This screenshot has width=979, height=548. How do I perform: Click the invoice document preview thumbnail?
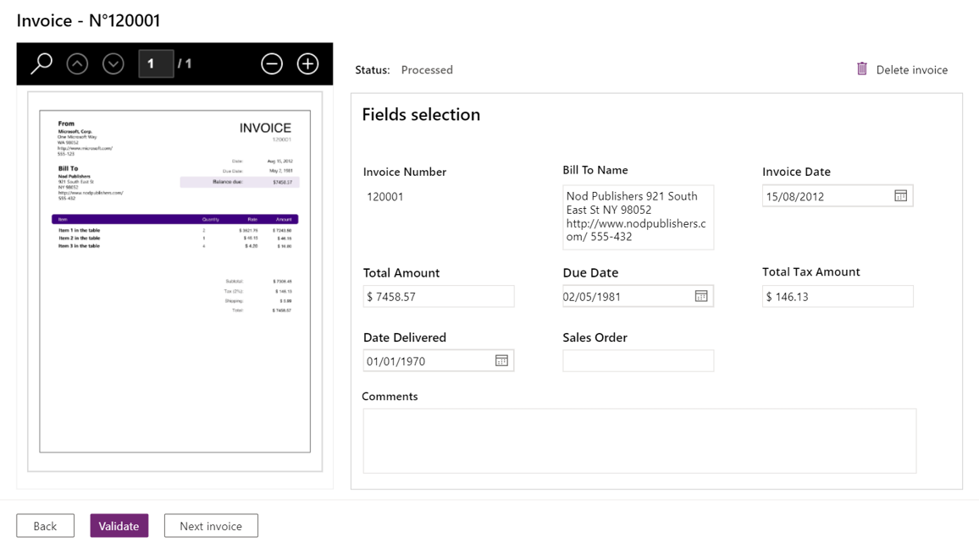[175, 281]
